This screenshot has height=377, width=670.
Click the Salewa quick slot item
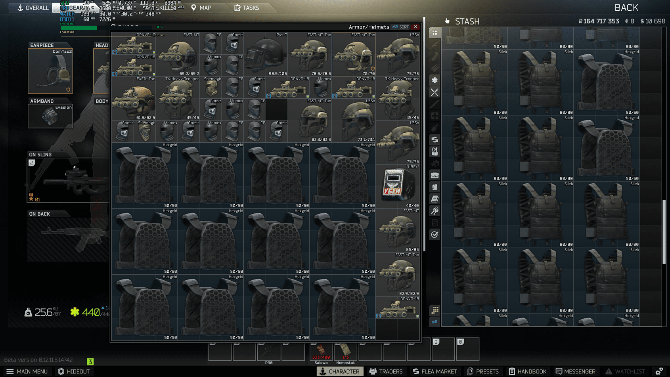pyautogui.click(x=321, y=352)
